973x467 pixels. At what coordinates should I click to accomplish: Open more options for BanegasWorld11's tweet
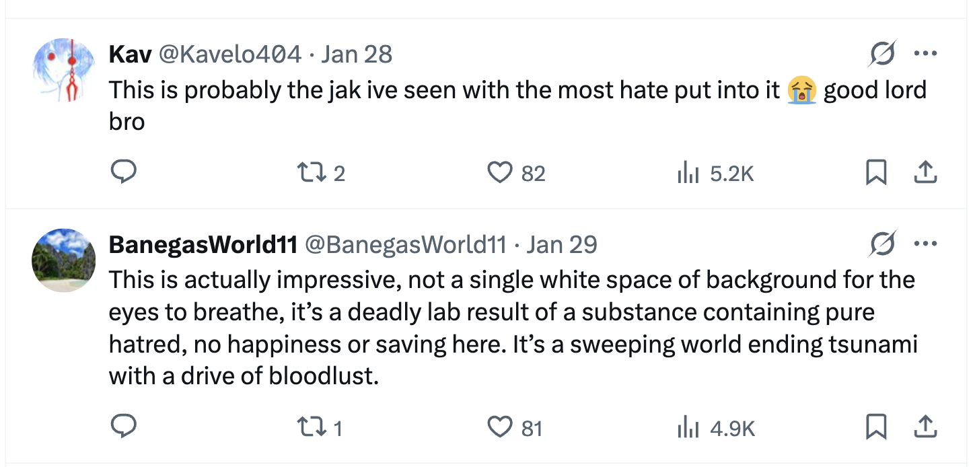pos(925,244)
